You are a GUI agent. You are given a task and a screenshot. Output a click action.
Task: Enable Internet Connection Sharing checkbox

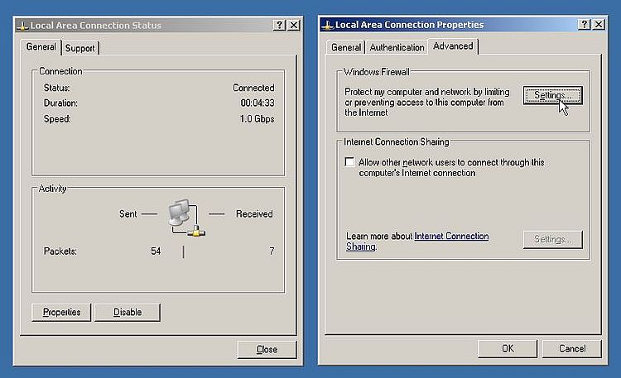349,162
